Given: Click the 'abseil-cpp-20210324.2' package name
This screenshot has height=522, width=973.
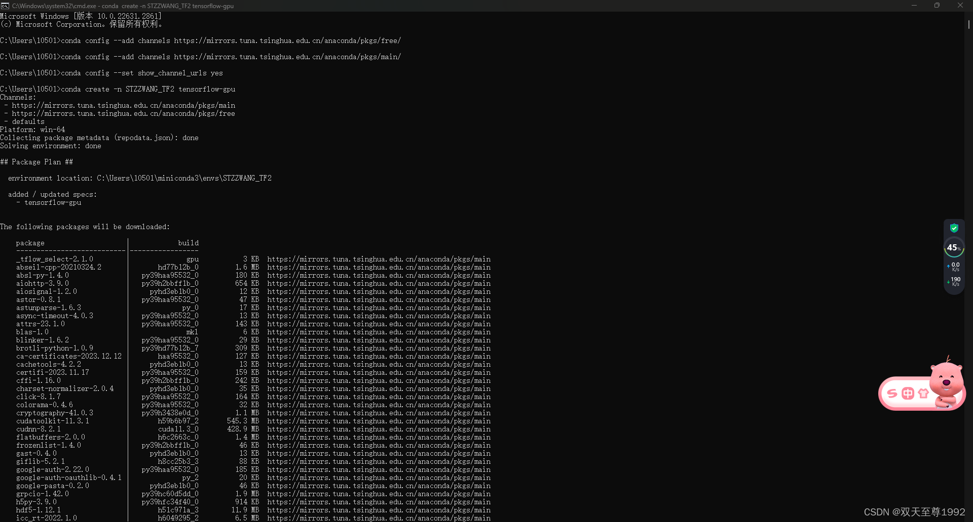Looking at the screenshot, I should click(59, 267).
